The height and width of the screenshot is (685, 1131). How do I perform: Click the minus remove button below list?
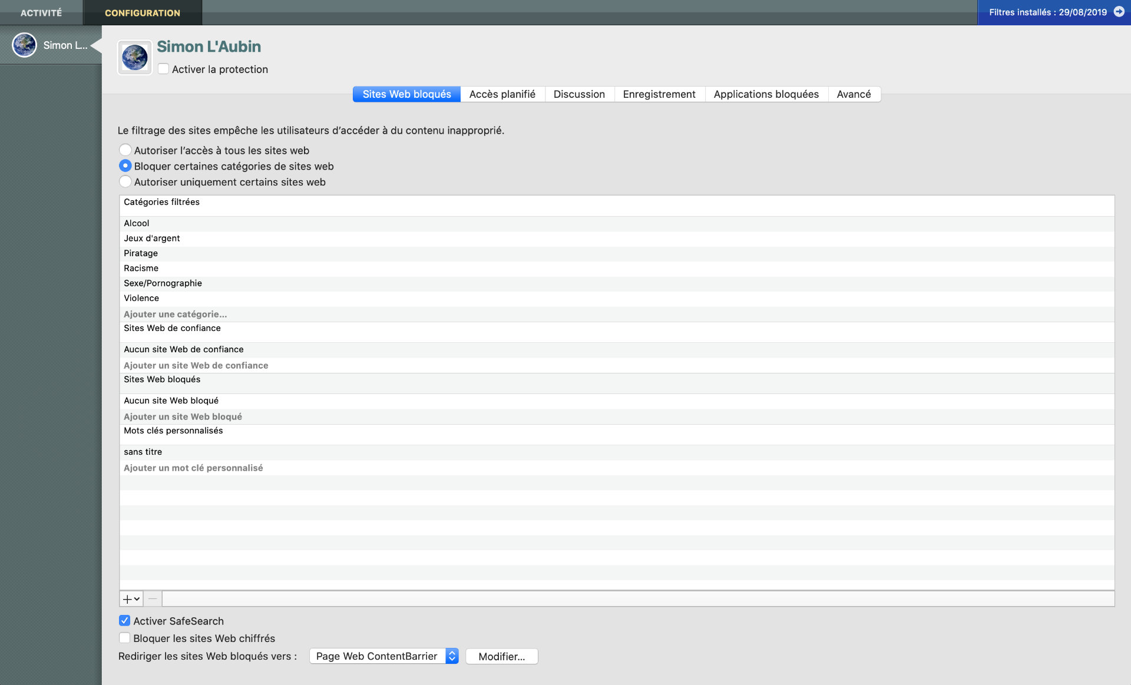153,599
